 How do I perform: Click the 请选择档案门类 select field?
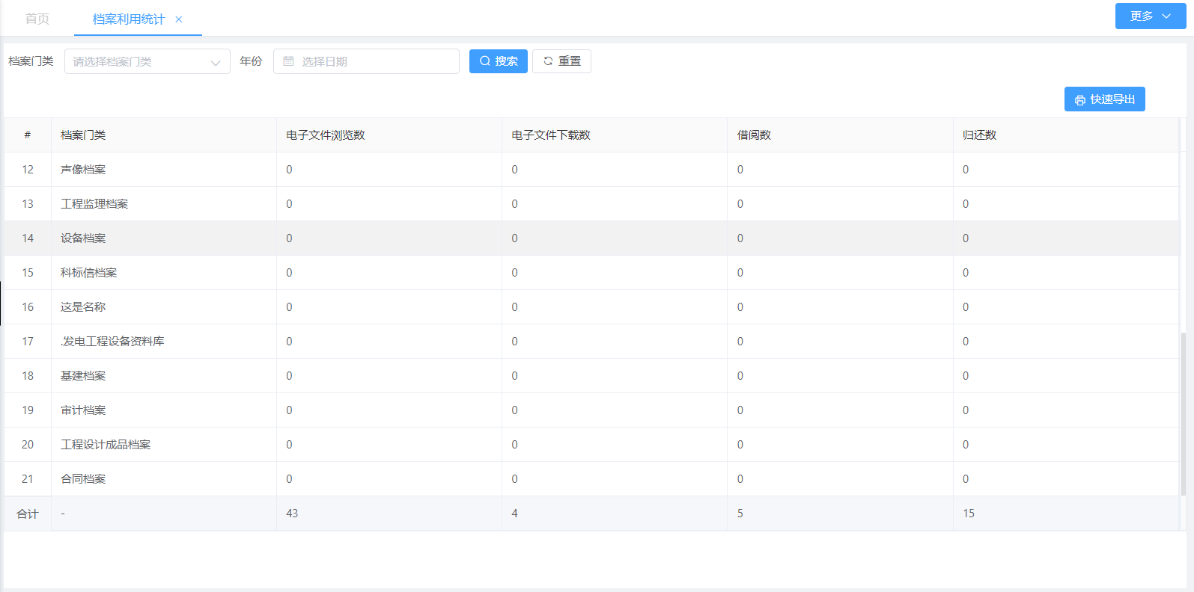click(147, 61)
